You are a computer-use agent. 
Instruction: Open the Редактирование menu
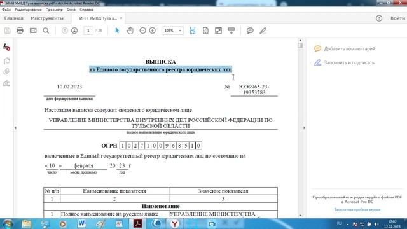[28, 10]
